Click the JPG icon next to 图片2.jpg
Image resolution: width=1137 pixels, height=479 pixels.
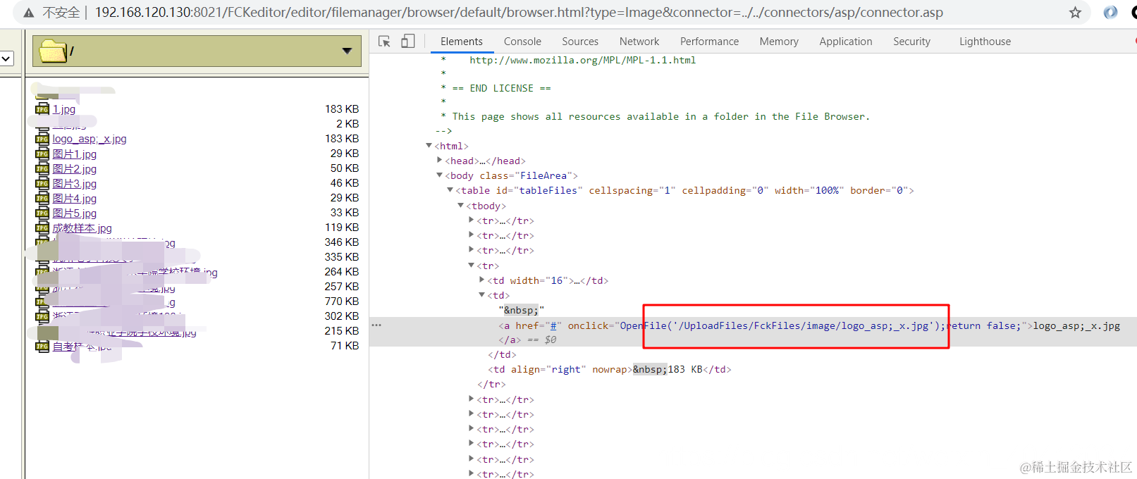[x=42, y=168]
